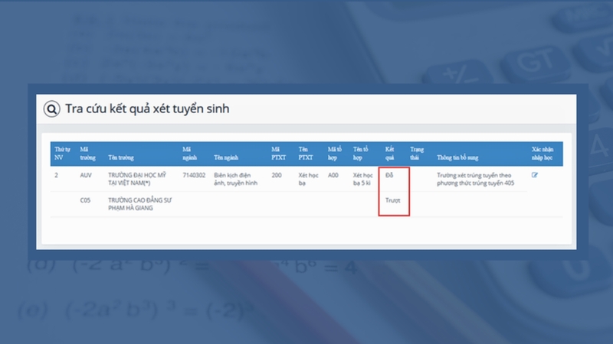Image resolution: width=613 pixels, height=344 pixels.
Task: Click the 'Thông tin bổ sung' column header
Action: click(x=457, y=157)
